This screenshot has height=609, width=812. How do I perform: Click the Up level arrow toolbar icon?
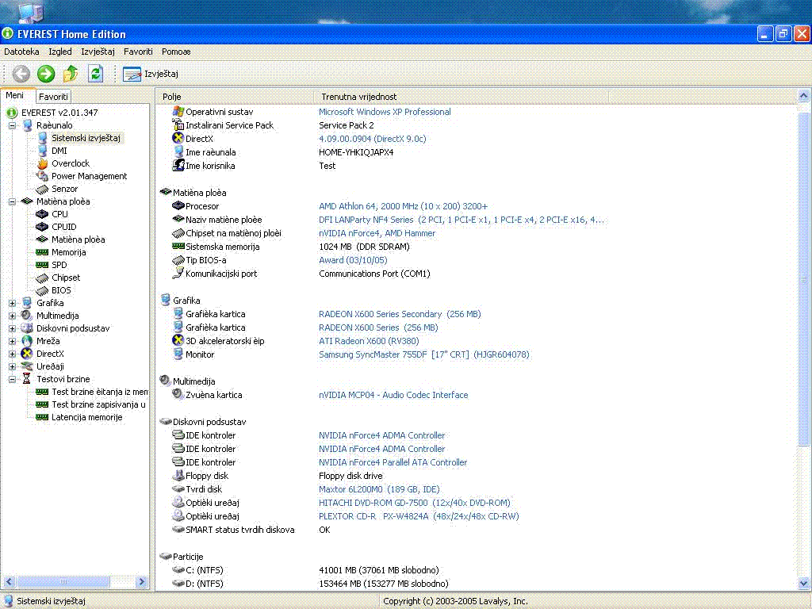click(71, 74)
